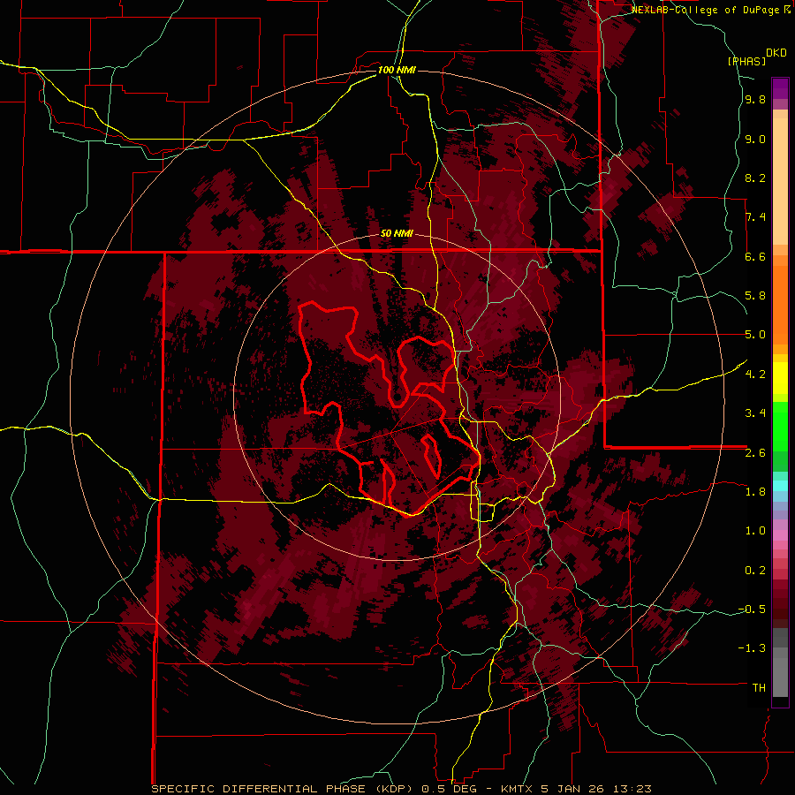Viewport: 795px width, 795px height.
Task: Click the DKD product label
Action: click(776, 53)
